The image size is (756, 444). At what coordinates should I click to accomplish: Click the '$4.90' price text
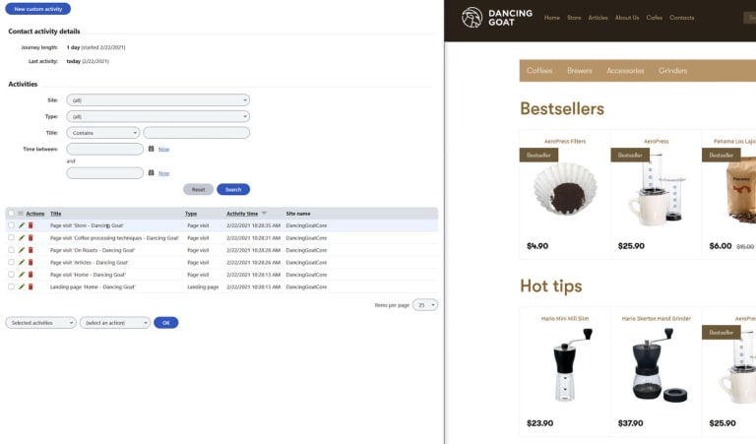pyautogui.click(x=537, y=246)
